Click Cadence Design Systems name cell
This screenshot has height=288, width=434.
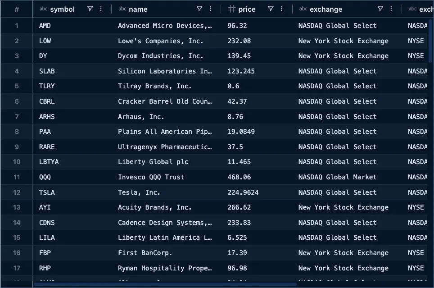point(166,222)
